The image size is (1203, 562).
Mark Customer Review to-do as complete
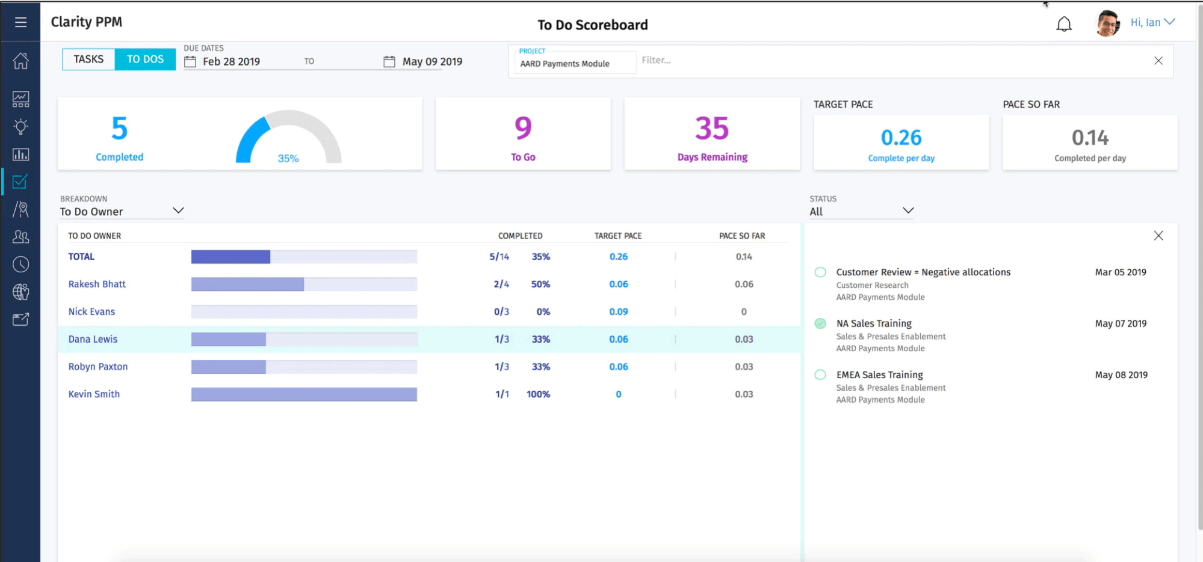[820, 272]
